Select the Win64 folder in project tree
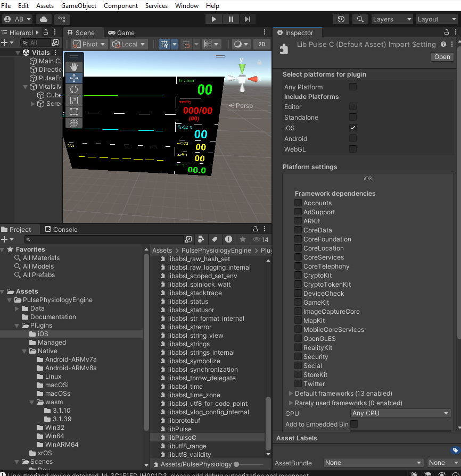This screenshot has height=476, width=461. (x=54, y=436)
